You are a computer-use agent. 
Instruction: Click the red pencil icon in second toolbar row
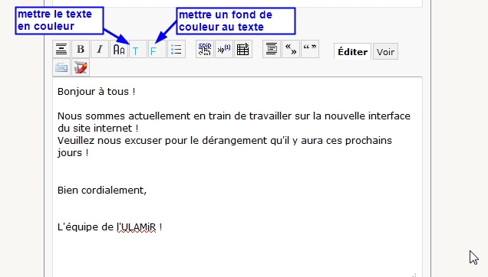click(81, 67)
